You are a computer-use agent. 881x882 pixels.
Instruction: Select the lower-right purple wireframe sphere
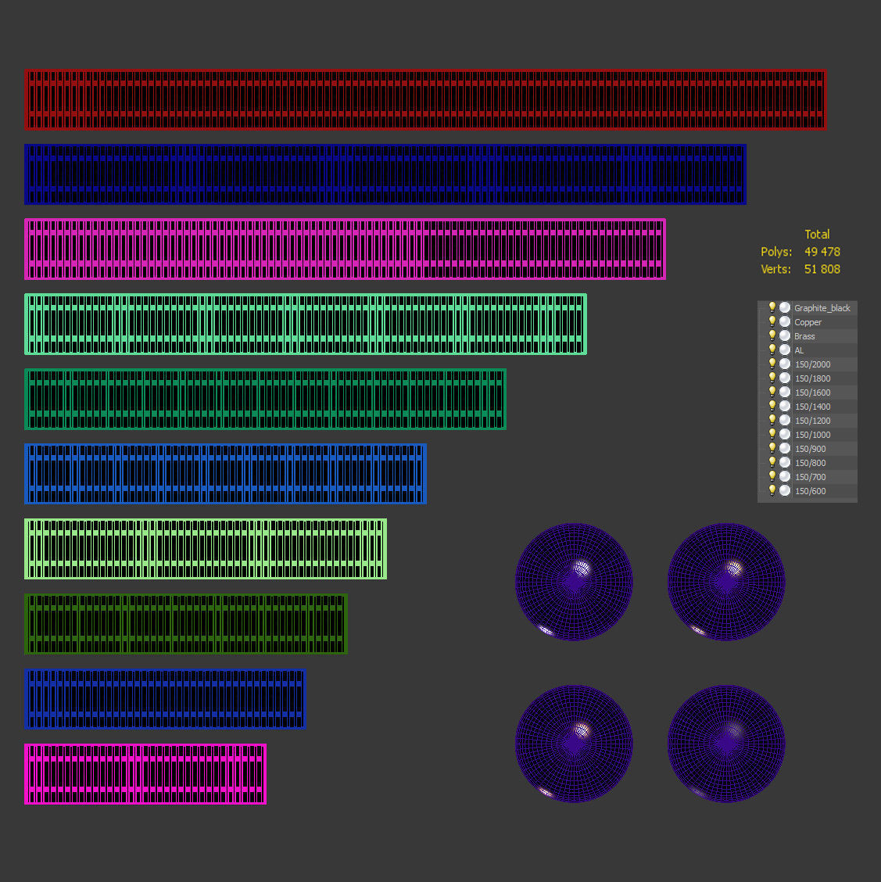tap(726, 744)
